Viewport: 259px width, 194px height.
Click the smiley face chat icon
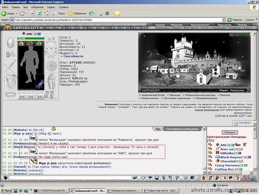click(x=186, y=178)
